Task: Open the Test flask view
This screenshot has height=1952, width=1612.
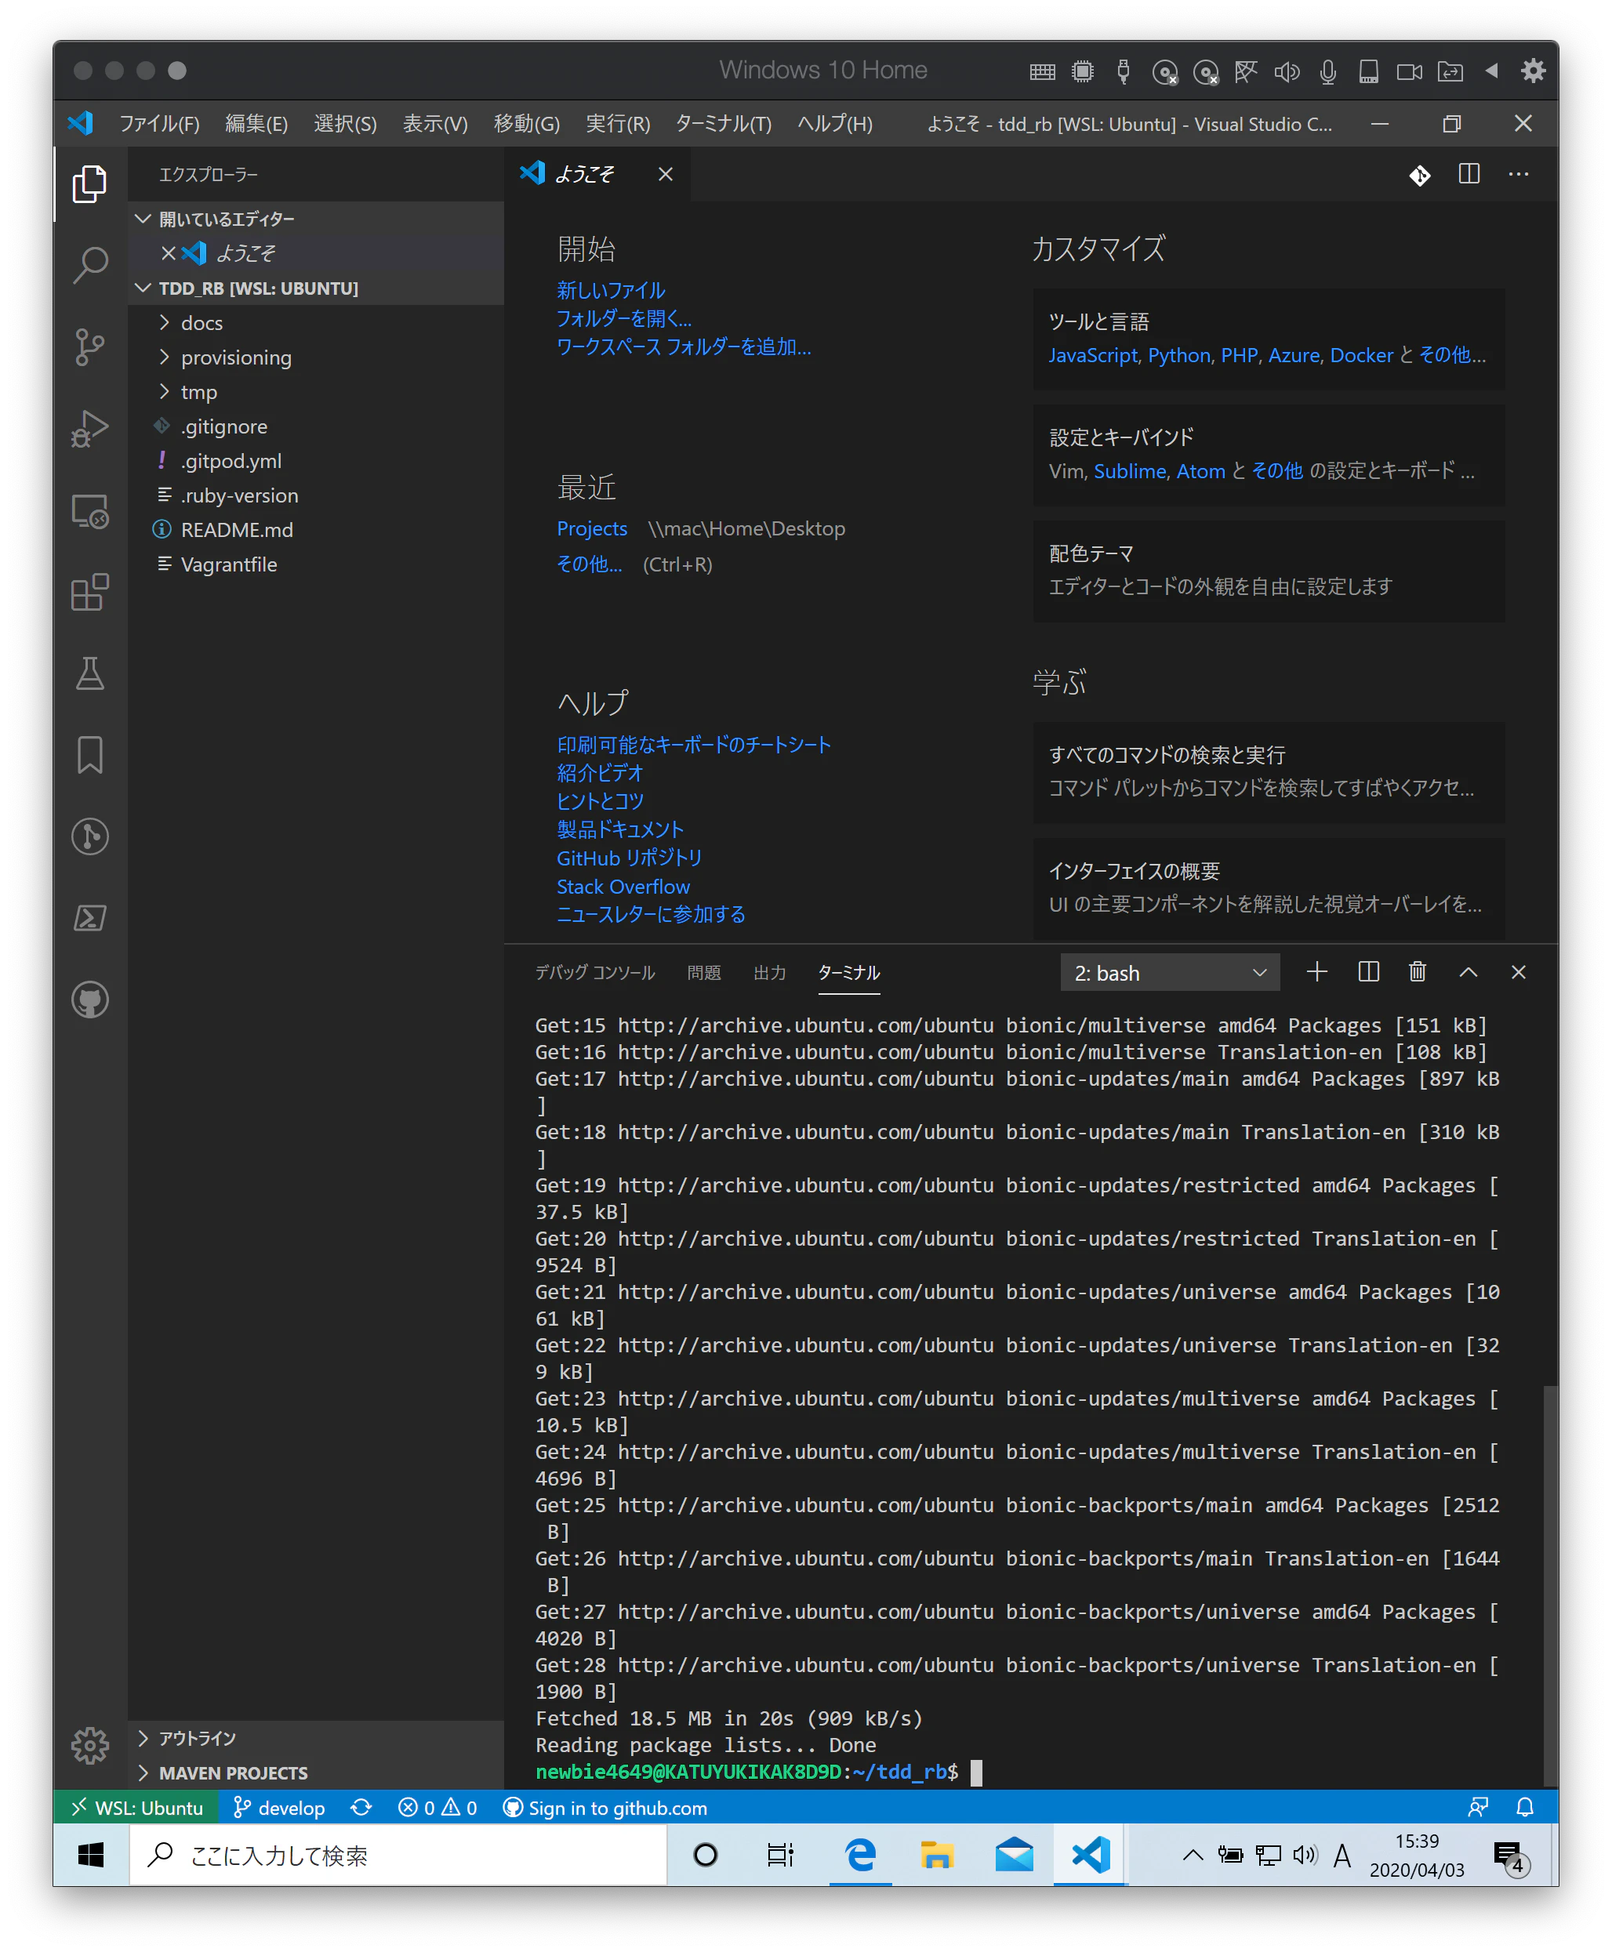Action: coord(90,674)
